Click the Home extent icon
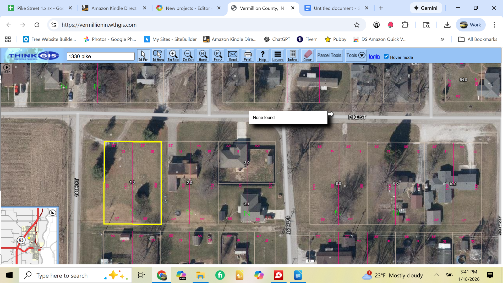Screen dimensions: 503x283 (203, 56)
